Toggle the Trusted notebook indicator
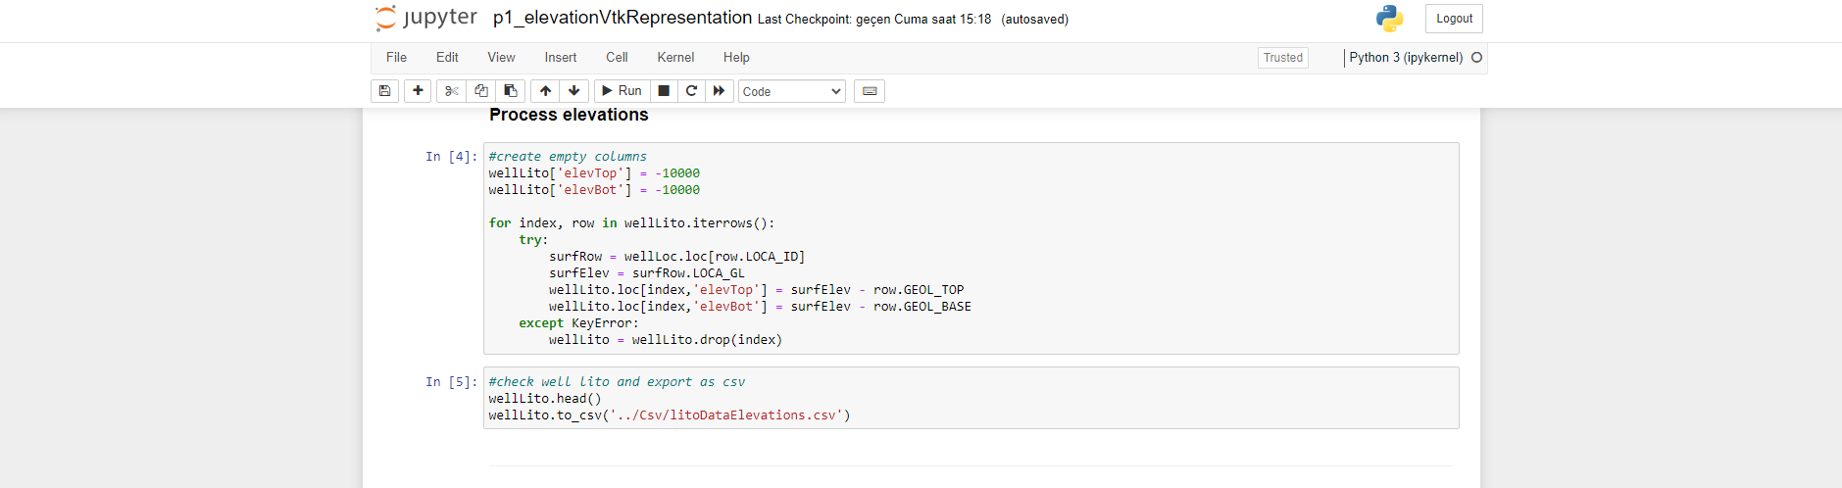1842x488 pixels. pos(1282,58)
